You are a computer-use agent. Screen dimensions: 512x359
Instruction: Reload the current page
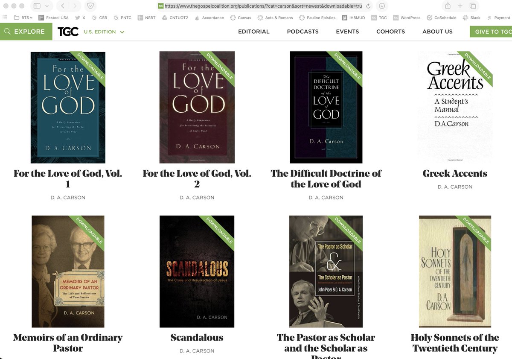[x=368, y=6]
